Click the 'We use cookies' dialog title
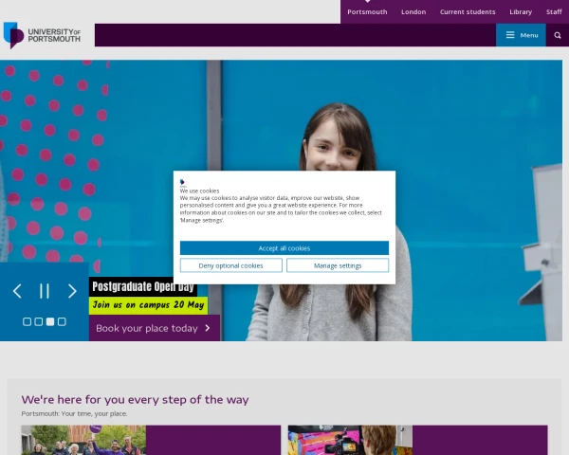Screen dimensions: 569x455 click(x=199, y=191)
